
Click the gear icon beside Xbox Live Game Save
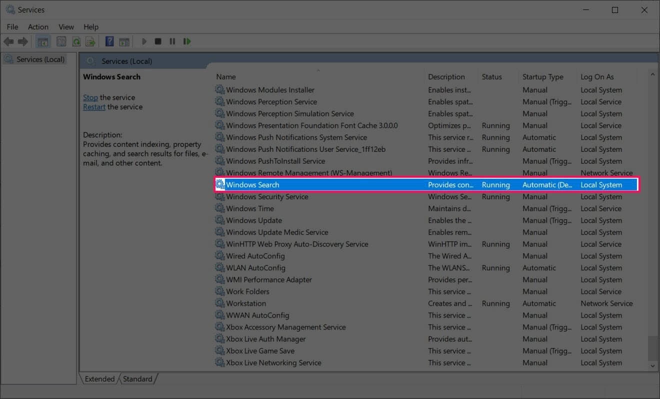tap(220, 351)
